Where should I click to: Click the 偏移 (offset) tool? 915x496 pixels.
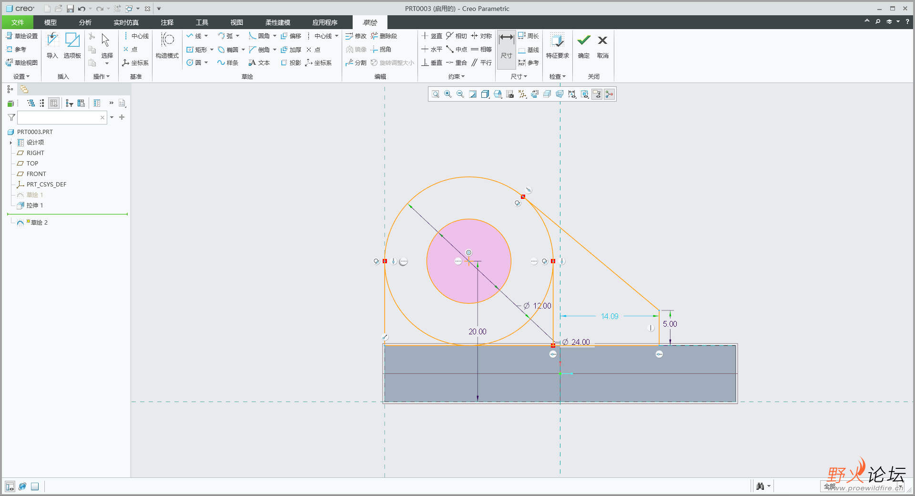[291, 36]
